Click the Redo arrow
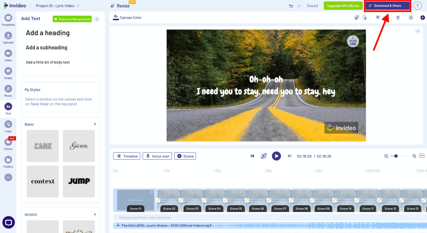 pyautogui.click(x=299, y=6)
